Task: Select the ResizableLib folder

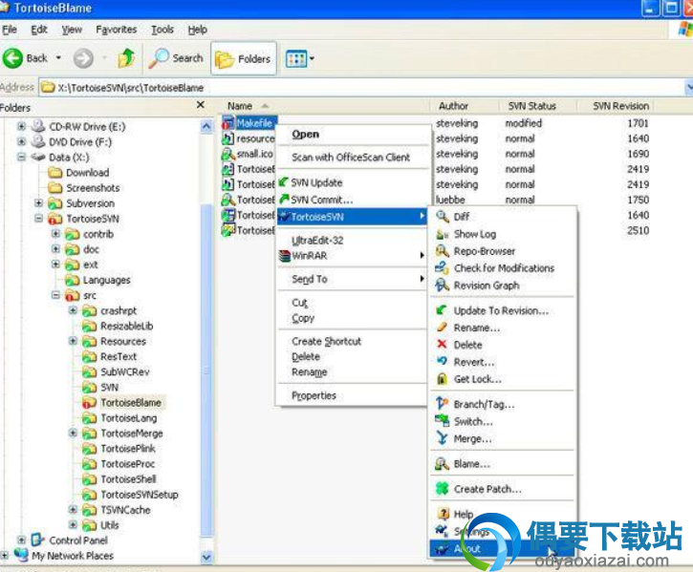Action: point(127,326)
